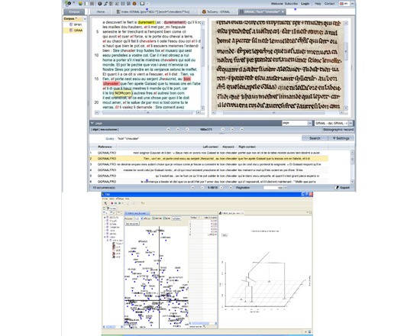This screenshot has width=420, height=336.
Task: Open the Bibliographic record button
Action: pyautogui.click(x=338, y=129)
